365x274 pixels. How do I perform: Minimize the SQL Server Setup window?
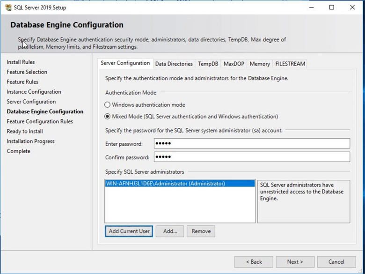310,7
